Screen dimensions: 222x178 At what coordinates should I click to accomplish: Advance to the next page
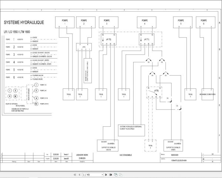pos(106,175)
